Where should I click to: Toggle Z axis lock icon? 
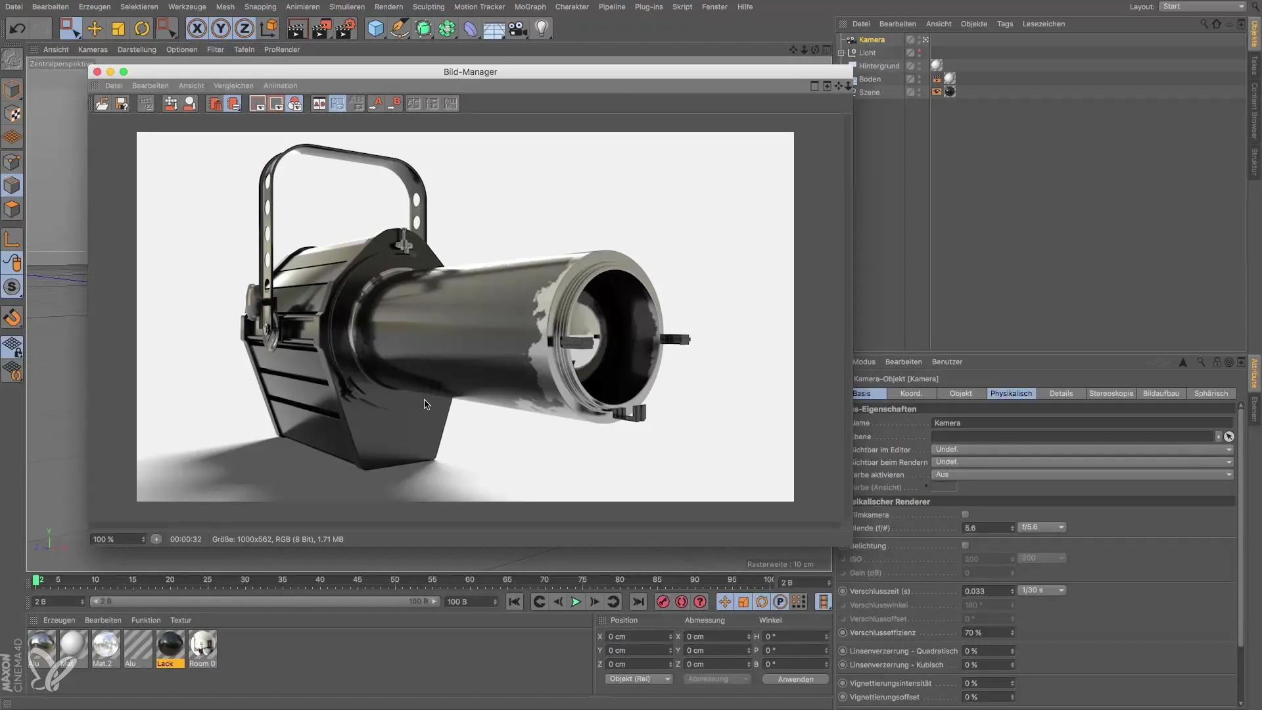(245, 28)
